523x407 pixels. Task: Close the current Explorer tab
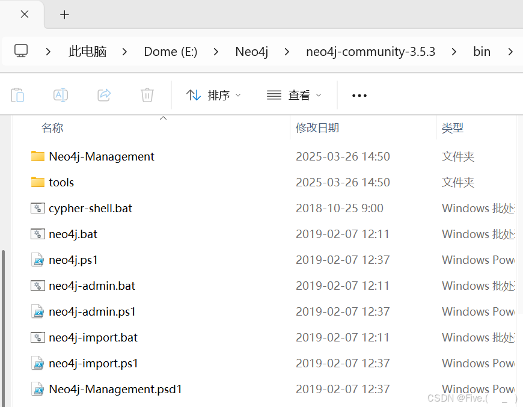25,14
